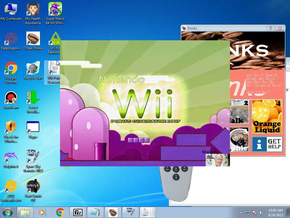
Task: Open Windows Explorer from the taskbar
Action: pos(25,212)
